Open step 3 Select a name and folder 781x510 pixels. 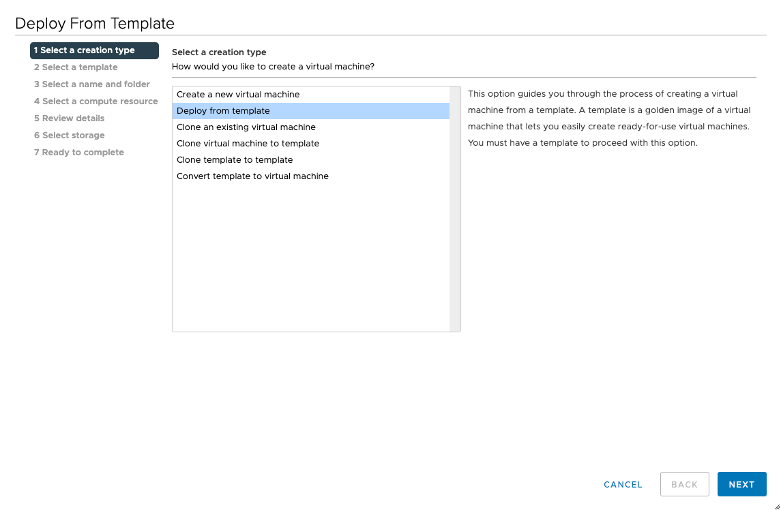(92, 84)
